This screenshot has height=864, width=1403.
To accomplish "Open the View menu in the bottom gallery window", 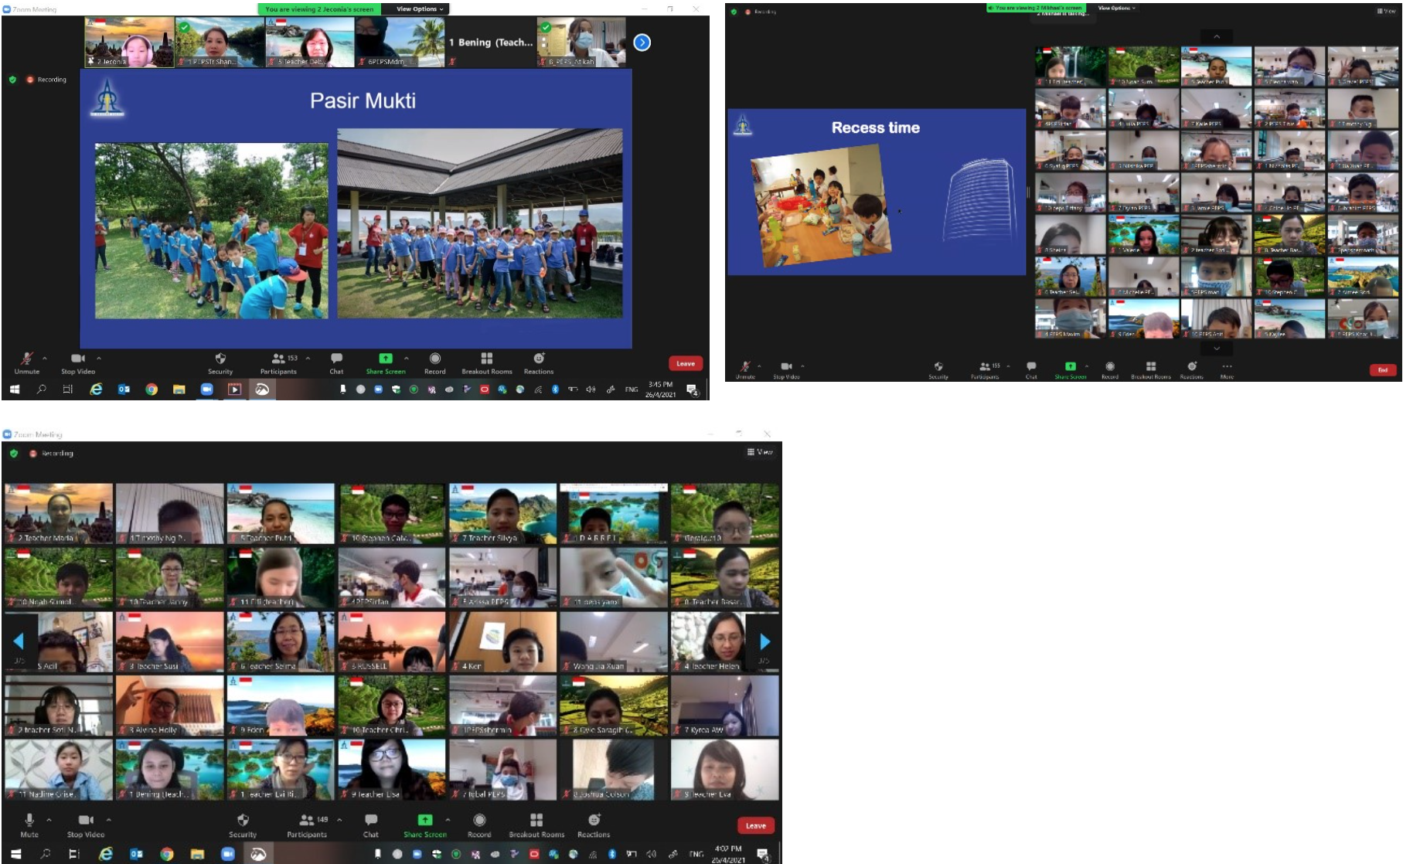I will click(x=760, y=452).
